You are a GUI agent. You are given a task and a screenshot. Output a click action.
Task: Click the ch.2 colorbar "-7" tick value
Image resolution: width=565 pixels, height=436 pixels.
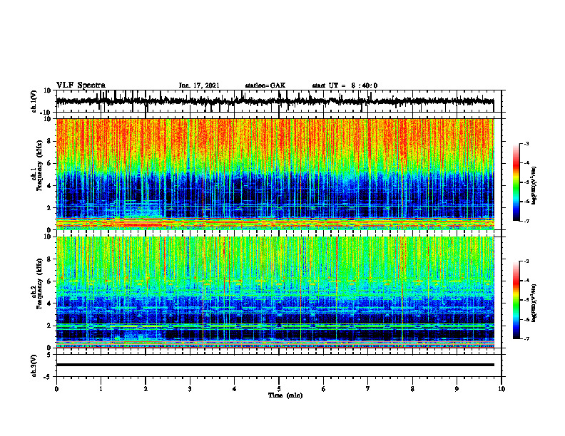526,339
